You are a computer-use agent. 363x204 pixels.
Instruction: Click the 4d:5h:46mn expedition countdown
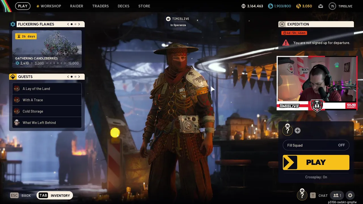click(x=294, y=33)
